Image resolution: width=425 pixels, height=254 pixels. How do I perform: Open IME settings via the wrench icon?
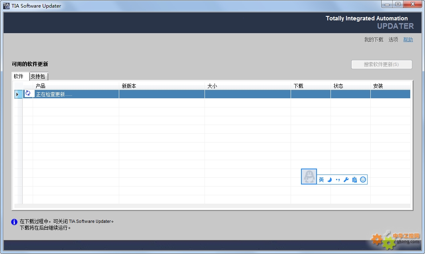[x=346, y=180]
